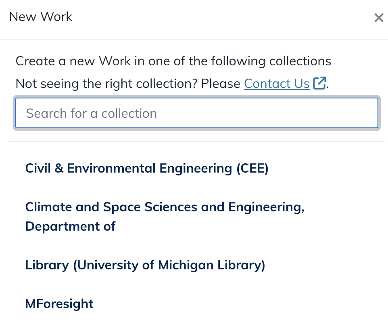Click the search for a collection field
The width and height of the screenshot is (388, 325).
[x=196, y=113]
